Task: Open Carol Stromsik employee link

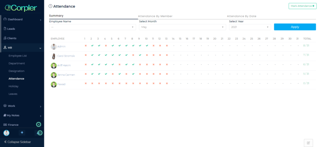Action: click(x=66, y=56)
